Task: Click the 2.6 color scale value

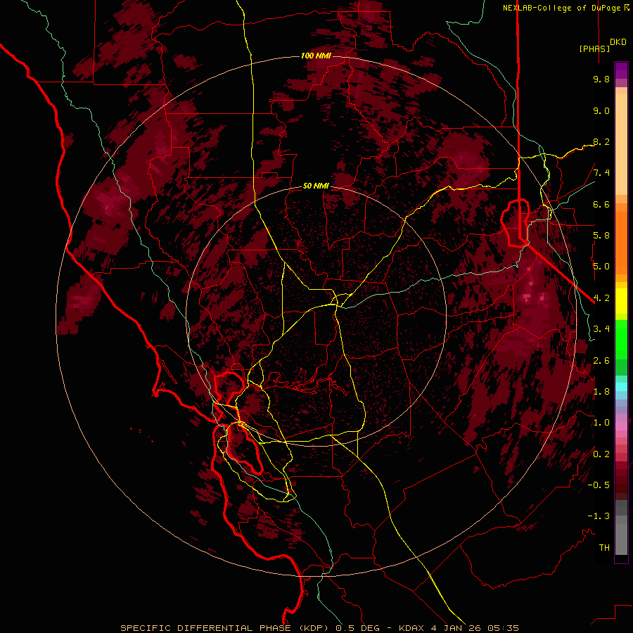Action: (601, 361)
